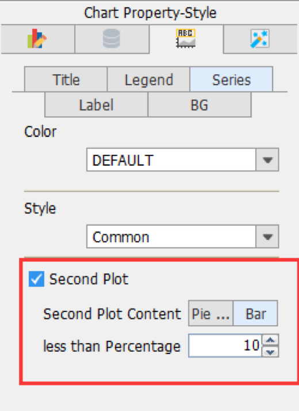Switch to the Label tab
Screen dimensions: 299x411
click(x=97, y=105)
